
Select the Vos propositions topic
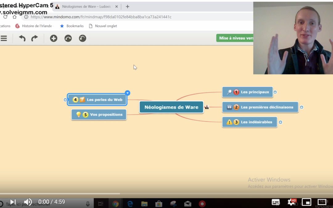tap(99, 115)
